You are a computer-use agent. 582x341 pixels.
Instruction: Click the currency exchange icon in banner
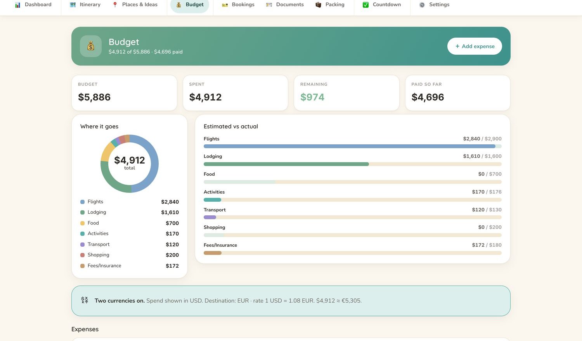pyautogui.click(x=85, y=300)
